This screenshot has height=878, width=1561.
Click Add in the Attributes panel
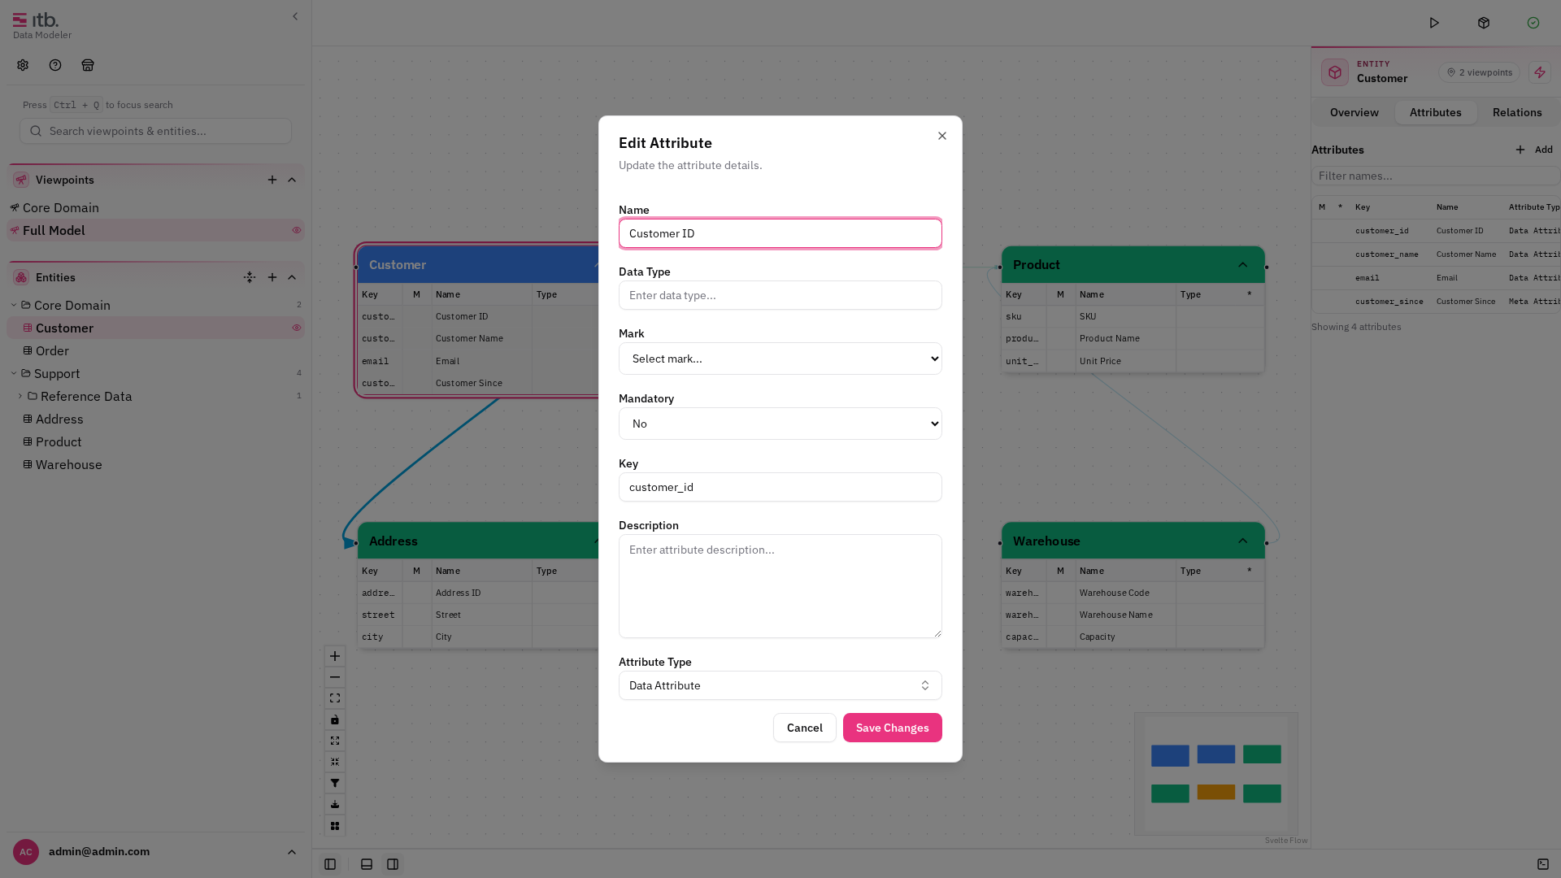[1534, 150]
